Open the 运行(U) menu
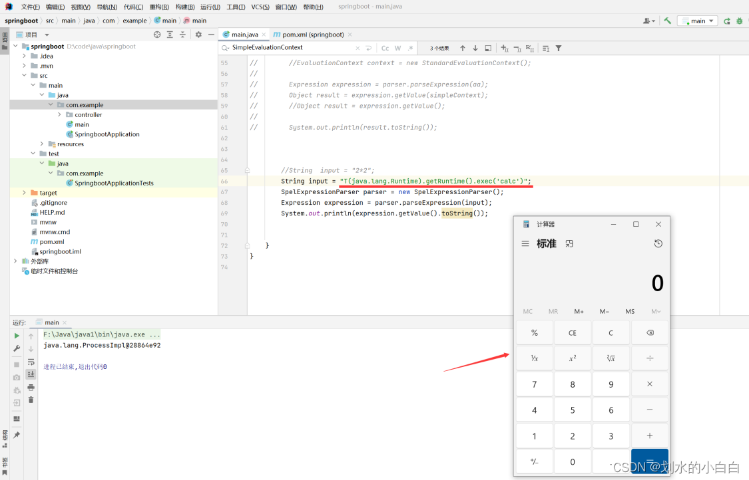The image size is (749, 480). 210,7
